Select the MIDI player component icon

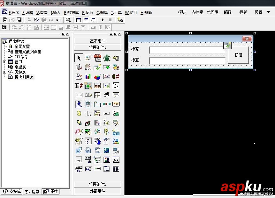coord(79,132)
